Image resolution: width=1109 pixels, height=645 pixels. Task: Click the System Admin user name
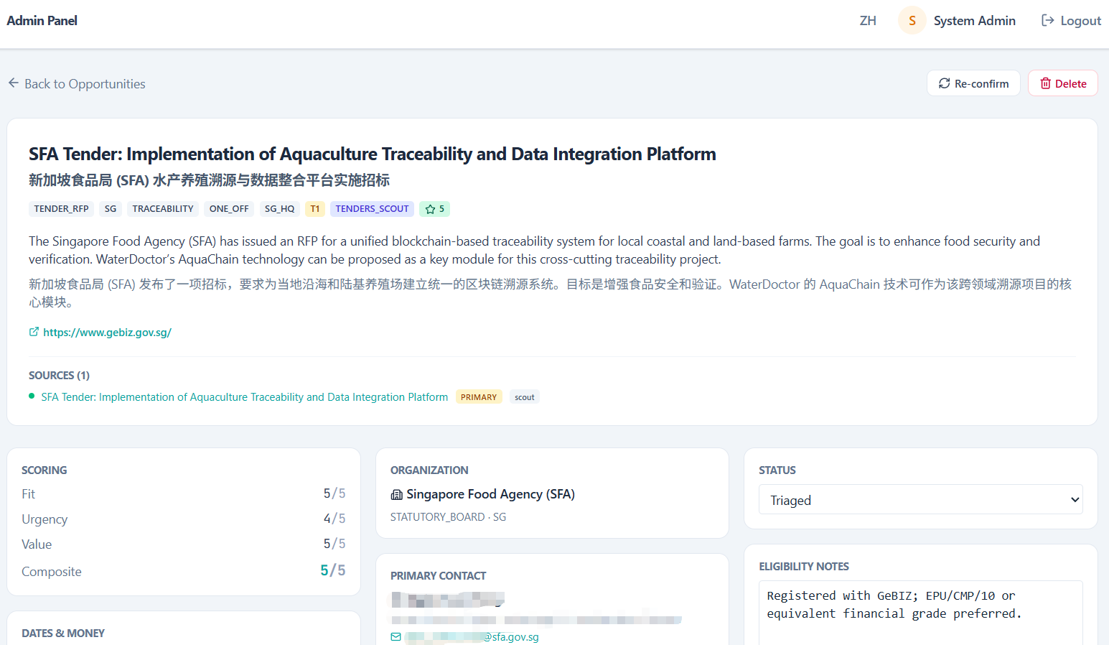tap(975, 20)
